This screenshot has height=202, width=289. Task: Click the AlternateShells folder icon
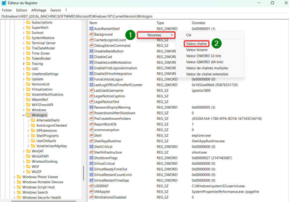[x=33, y=120]
